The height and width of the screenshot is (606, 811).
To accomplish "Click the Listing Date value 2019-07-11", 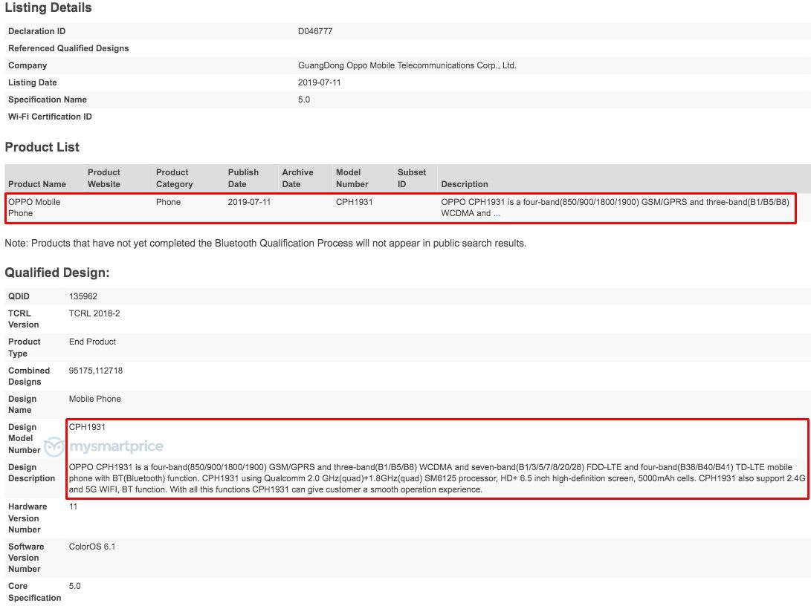I will 319,82.
